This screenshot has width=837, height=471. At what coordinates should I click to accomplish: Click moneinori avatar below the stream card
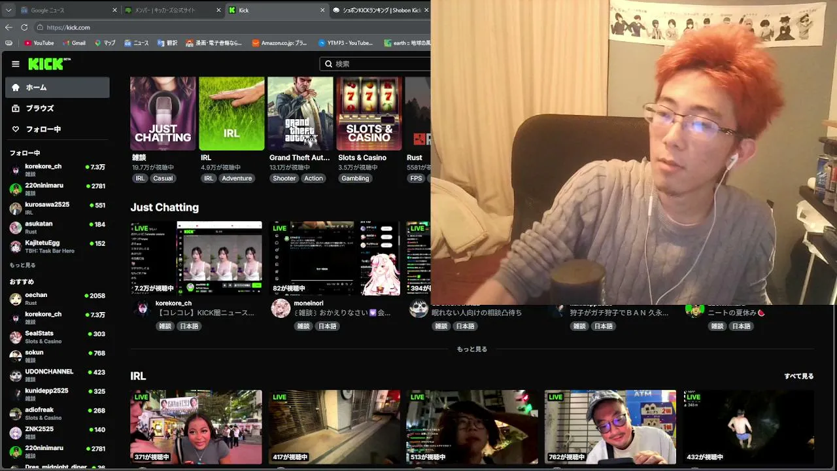(281, 308)
